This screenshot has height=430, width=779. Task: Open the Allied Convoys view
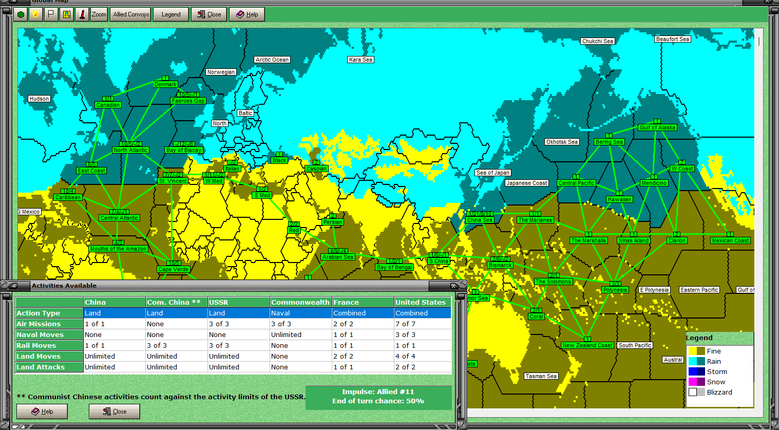click(131, 14)
